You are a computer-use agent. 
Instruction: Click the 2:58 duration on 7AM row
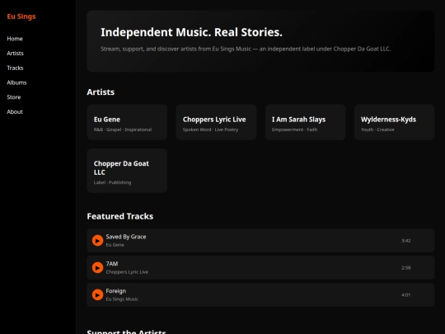point(405,267)
